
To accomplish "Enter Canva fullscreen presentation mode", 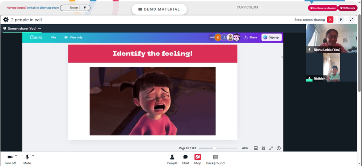I will 271,148.
